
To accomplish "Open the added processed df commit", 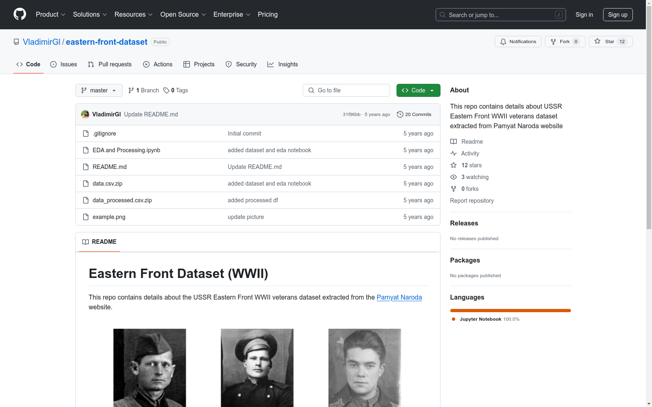I will point(253,200).
